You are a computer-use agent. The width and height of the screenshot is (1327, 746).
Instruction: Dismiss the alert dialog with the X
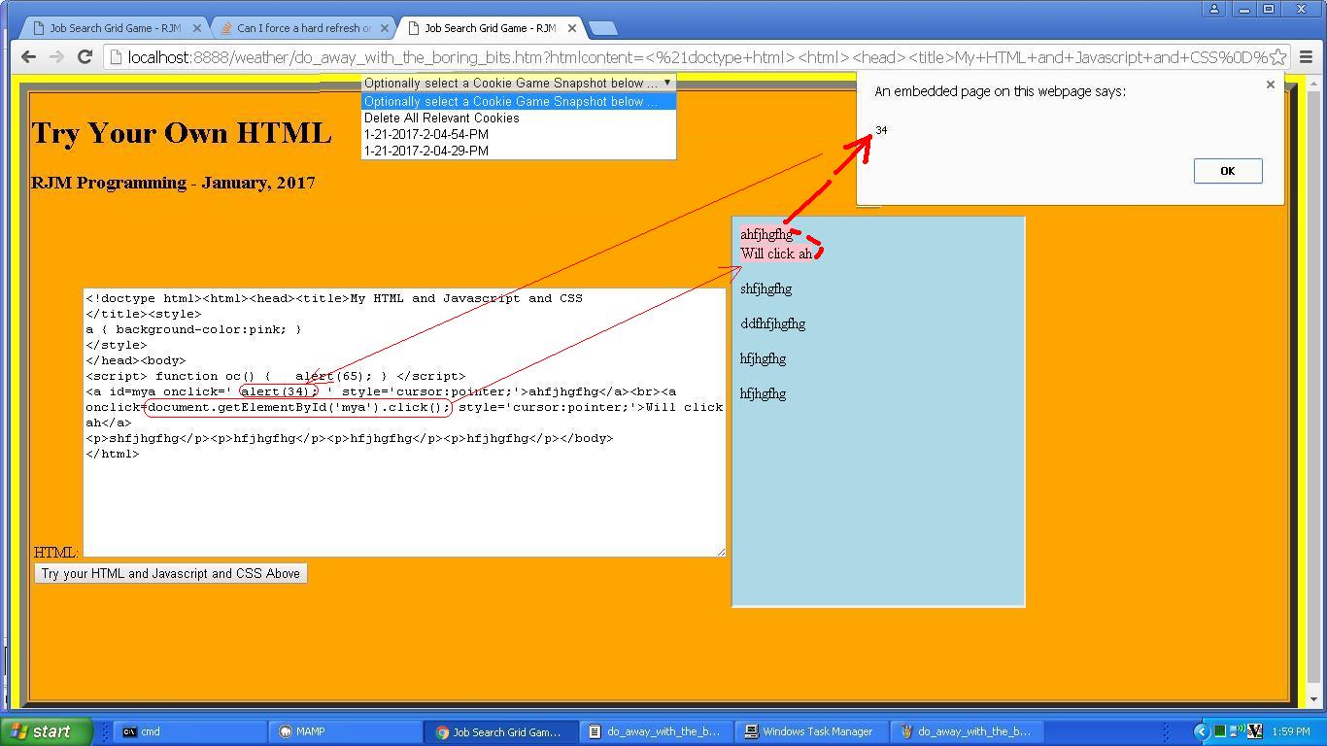pos(1270,85)
